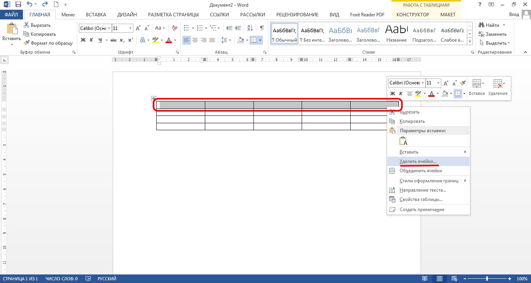The image size is (531, 283).
Task: Click the proofing check icon in status bar
Action: coord(88,279)
